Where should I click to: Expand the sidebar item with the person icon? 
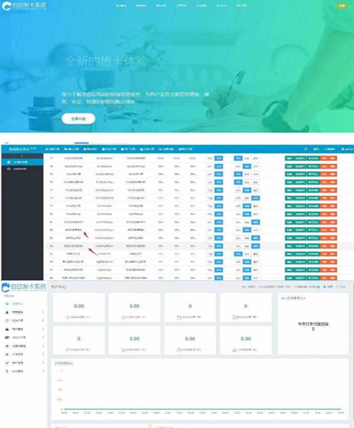coord(44,312)
